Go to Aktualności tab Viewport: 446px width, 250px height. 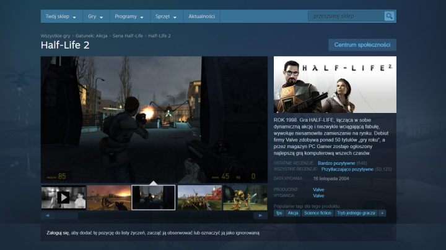(202, 17)
